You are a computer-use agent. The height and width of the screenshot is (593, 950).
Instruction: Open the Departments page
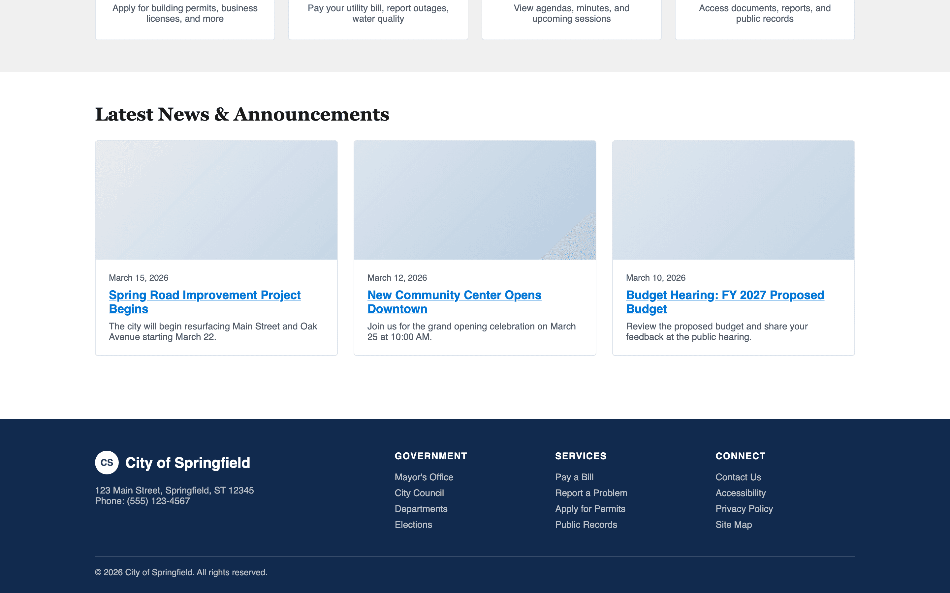[421, 509]
